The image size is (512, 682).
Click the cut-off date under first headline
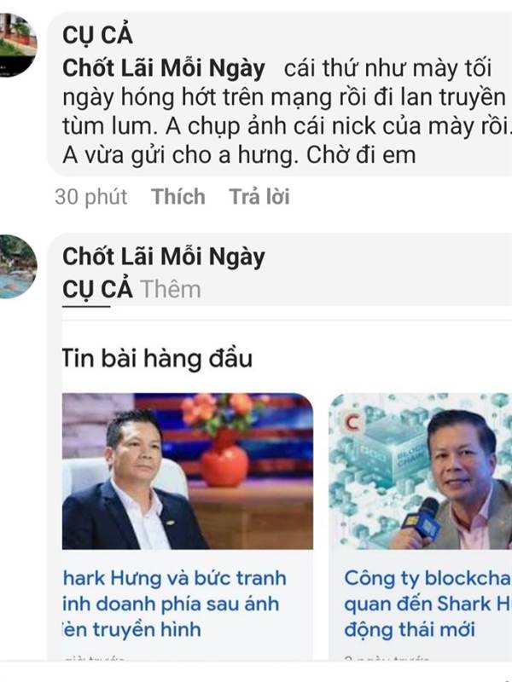coord(94,659)
